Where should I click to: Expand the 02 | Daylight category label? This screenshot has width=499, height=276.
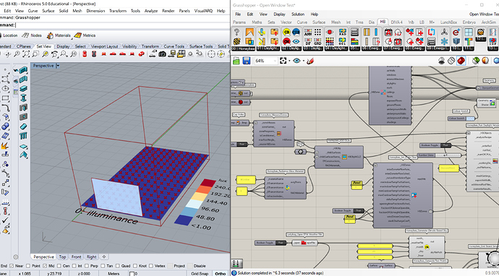pos(291,48)
